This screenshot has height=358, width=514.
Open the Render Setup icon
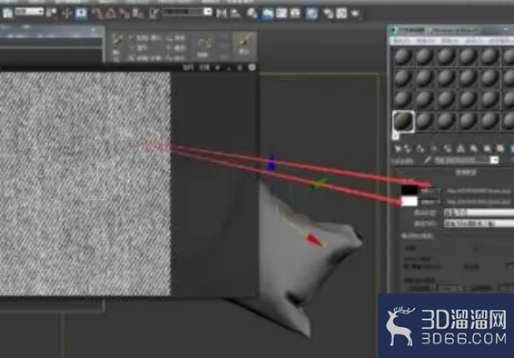328,13
